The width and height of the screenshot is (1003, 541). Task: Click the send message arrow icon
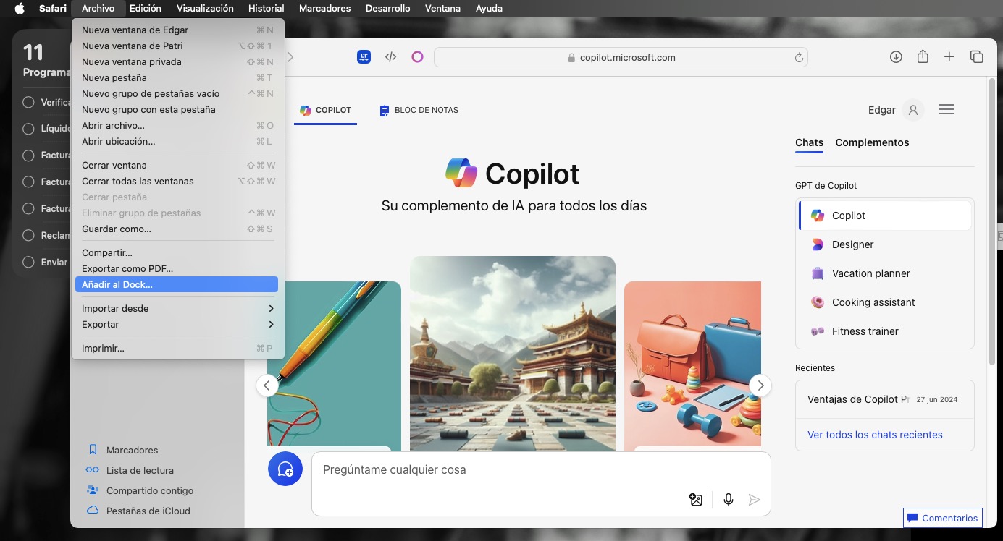click(x=754, y=499)
